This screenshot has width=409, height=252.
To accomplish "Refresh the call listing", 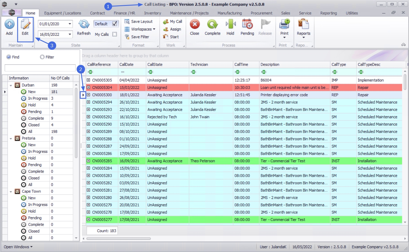I will pyautogui.click(x=84, y=24).
